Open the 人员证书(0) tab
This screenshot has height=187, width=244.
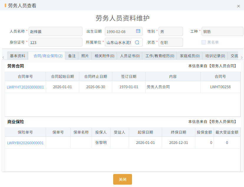130,56
